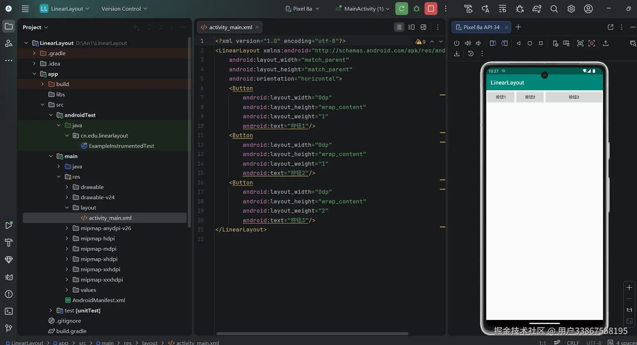Click 按钮3 button in the emulator
The image size is (637, 345).
tap(573, 97)
